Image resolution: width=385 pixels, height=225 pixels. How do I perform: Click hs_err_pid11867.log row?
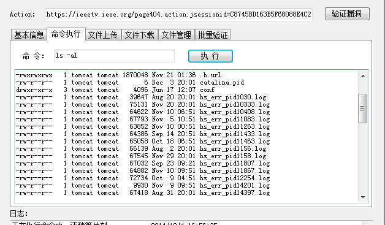pos(143,170)
